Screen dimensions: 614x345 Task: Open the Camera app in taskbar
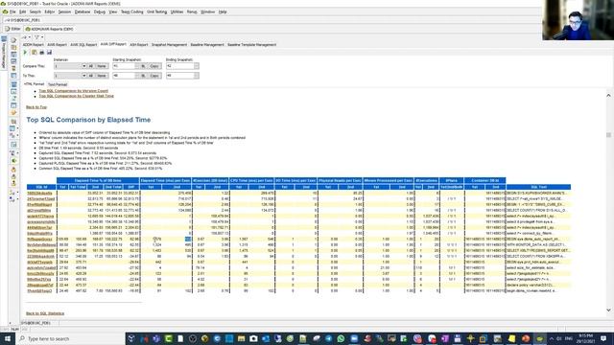tap(253, 338)
